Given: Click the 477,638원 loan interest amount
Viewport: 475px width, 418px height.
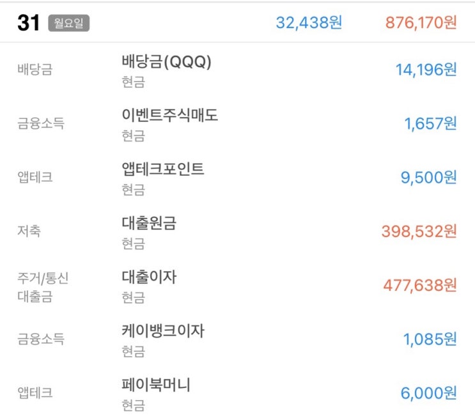Looking at the screenshot, I should click(x=420, y=286).
